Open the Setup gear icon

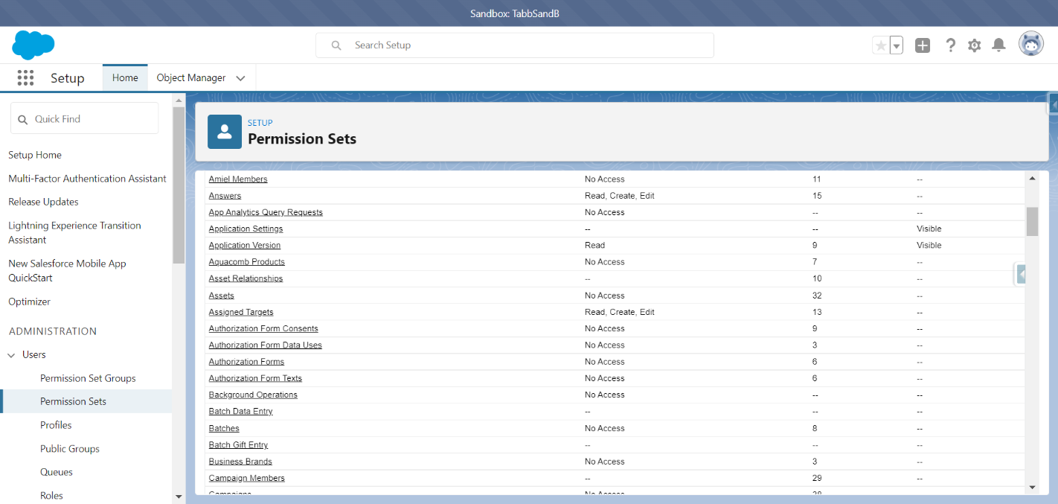(x=974, y=45)
